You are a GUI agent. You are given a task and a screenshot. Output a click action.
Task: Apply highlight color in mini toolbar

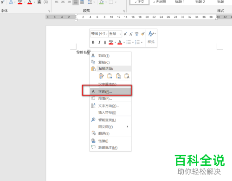pos(111,42)
